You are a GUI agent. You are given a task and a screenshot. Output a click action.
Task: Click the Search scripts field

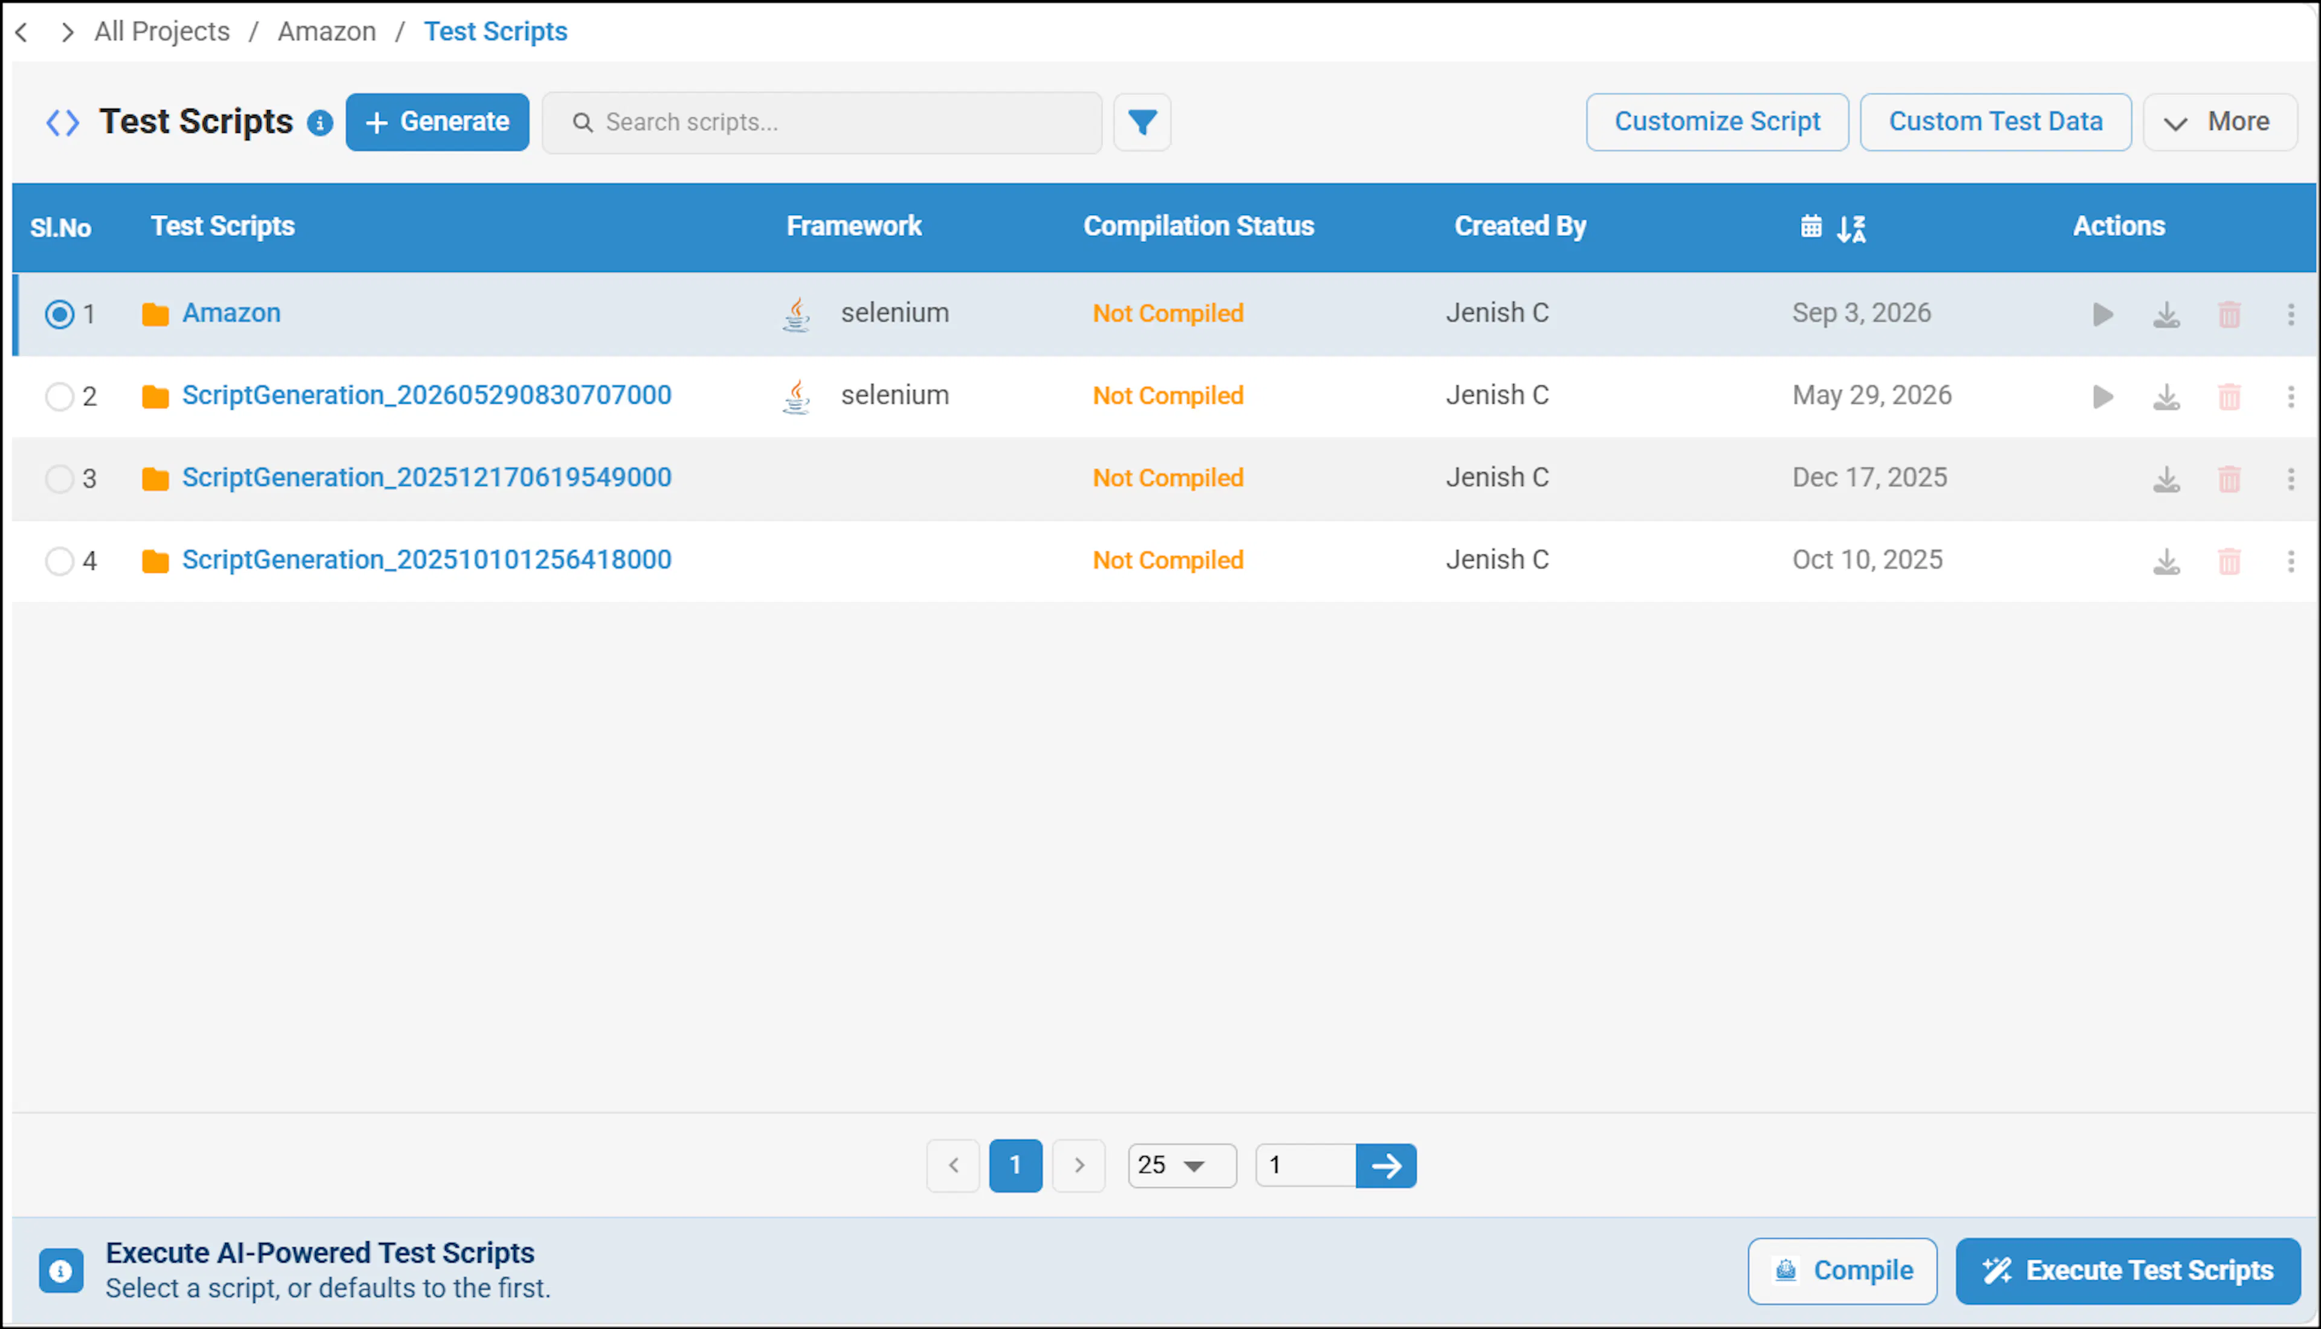tap(821, 122)
